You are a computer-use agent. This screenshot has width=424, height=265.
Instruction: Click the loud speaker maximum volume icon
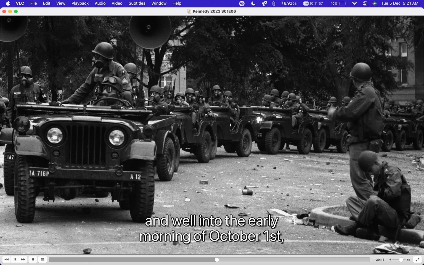[409, 260]
